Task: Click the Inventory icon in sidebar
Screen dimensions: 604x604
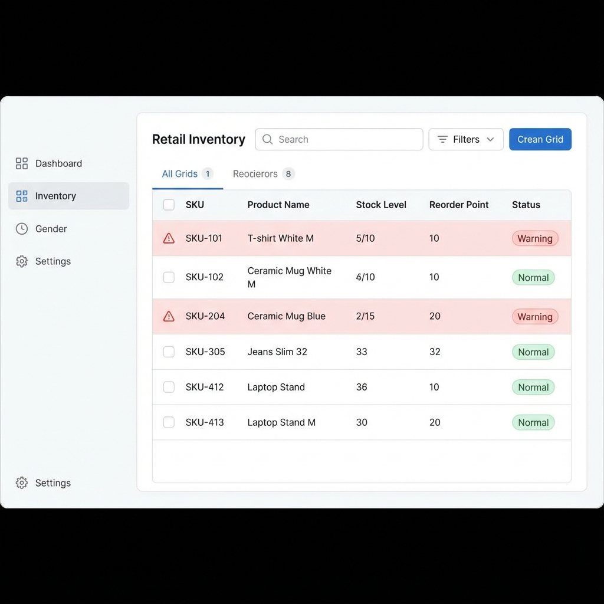Action: coord(22,196)
